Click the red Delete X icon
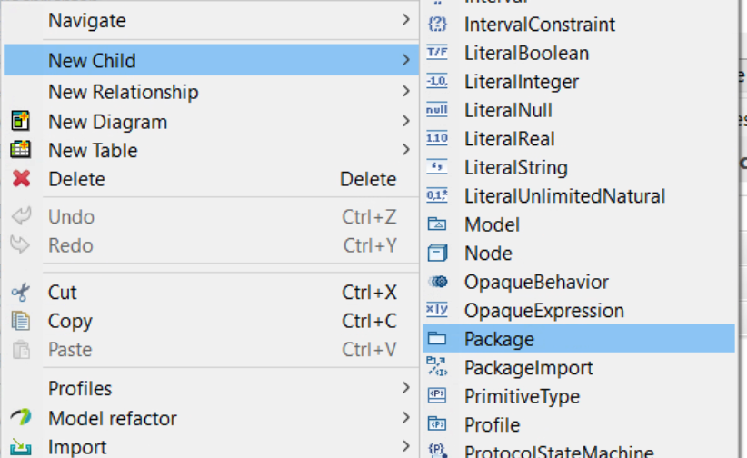747x458 pixels. pyautogui.click(x=21, y=179)
